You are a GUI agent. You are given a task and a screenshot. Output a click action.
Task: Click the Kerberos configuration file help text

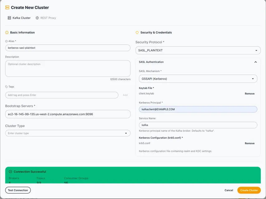tap(175, 151)
